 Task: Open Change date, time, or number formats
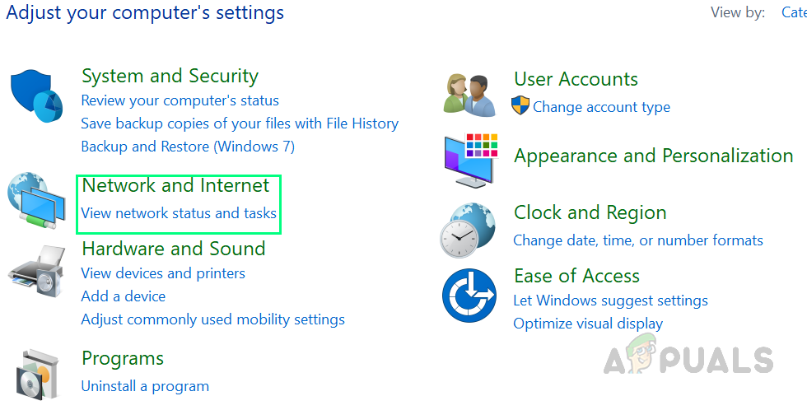click(637, 240)
